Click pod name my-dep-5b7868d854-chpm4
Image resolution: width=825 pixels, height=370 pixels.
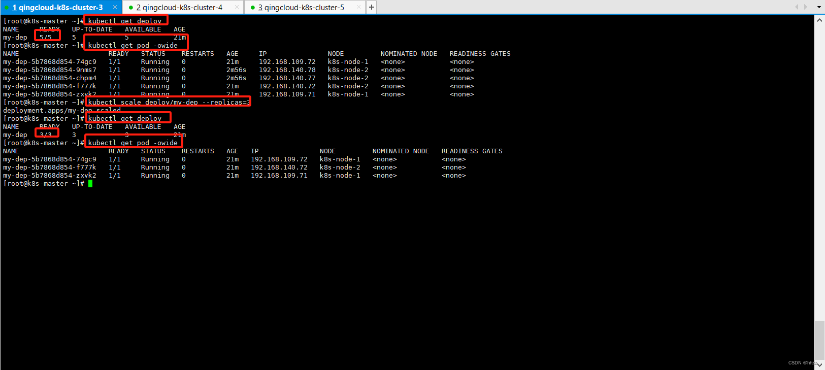50,78
